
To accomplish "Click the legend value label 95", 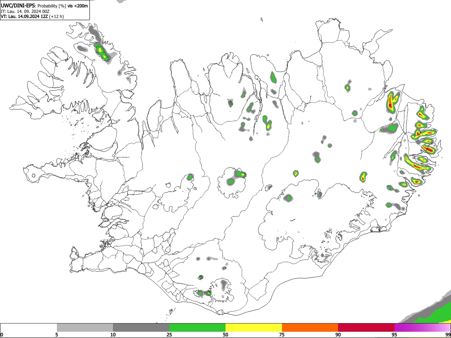I will coord(395,334).
